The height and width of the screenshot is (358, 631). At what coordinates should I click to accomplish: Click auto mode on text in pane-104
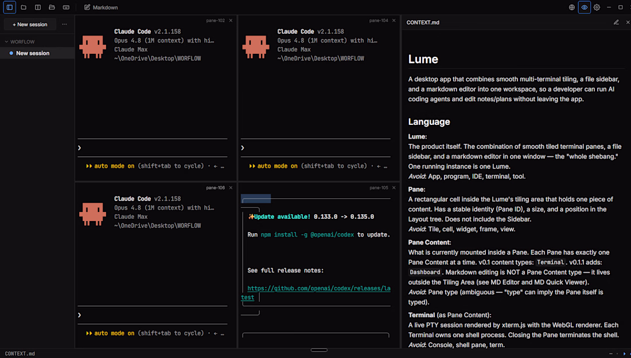point(277,166)
